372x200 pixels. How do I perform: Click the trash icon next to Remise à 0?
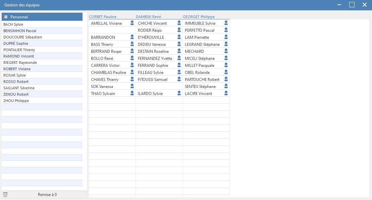click(x=5, y=195)
